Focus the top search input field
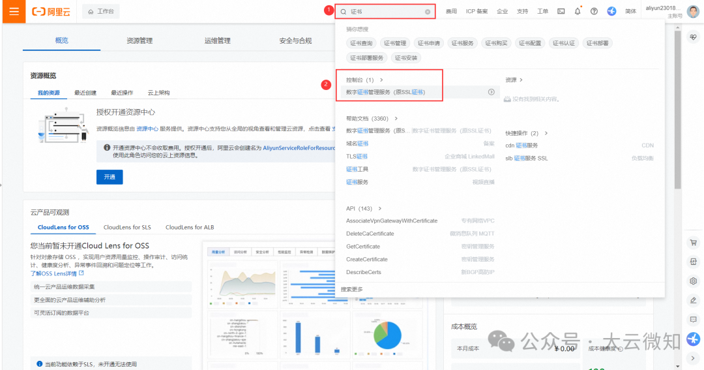The height and width of the screenshot is (370, 704). (x=386, y=12)
